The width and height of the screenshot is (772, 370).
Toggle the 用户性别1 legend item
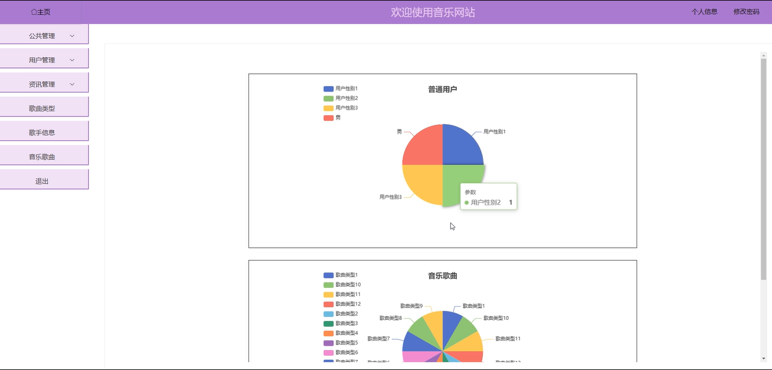[340, 89]
